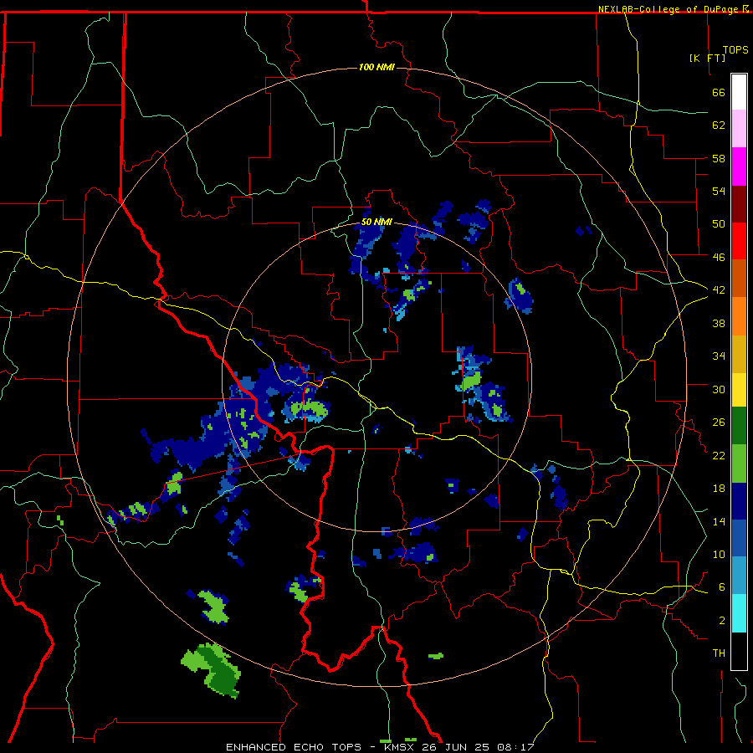
Task: Pick the cyan legend swatch
Action: pos(739,613)
